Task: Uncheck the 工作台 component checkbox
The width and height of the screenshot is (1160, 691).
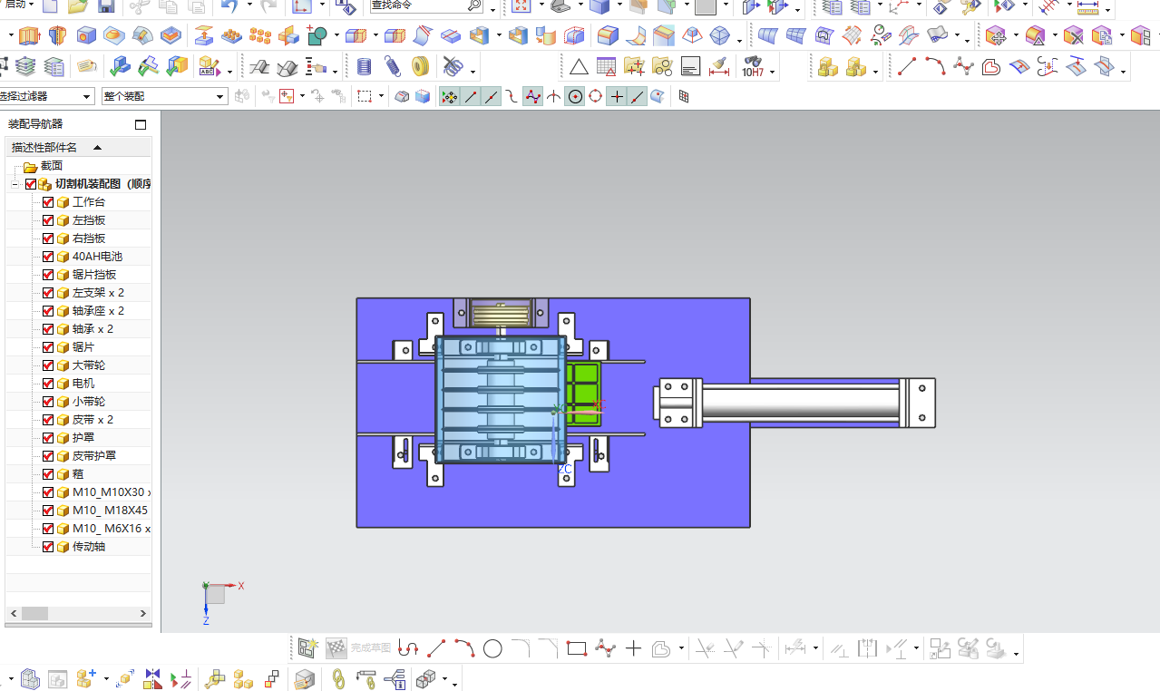Action: click(48, 202)
